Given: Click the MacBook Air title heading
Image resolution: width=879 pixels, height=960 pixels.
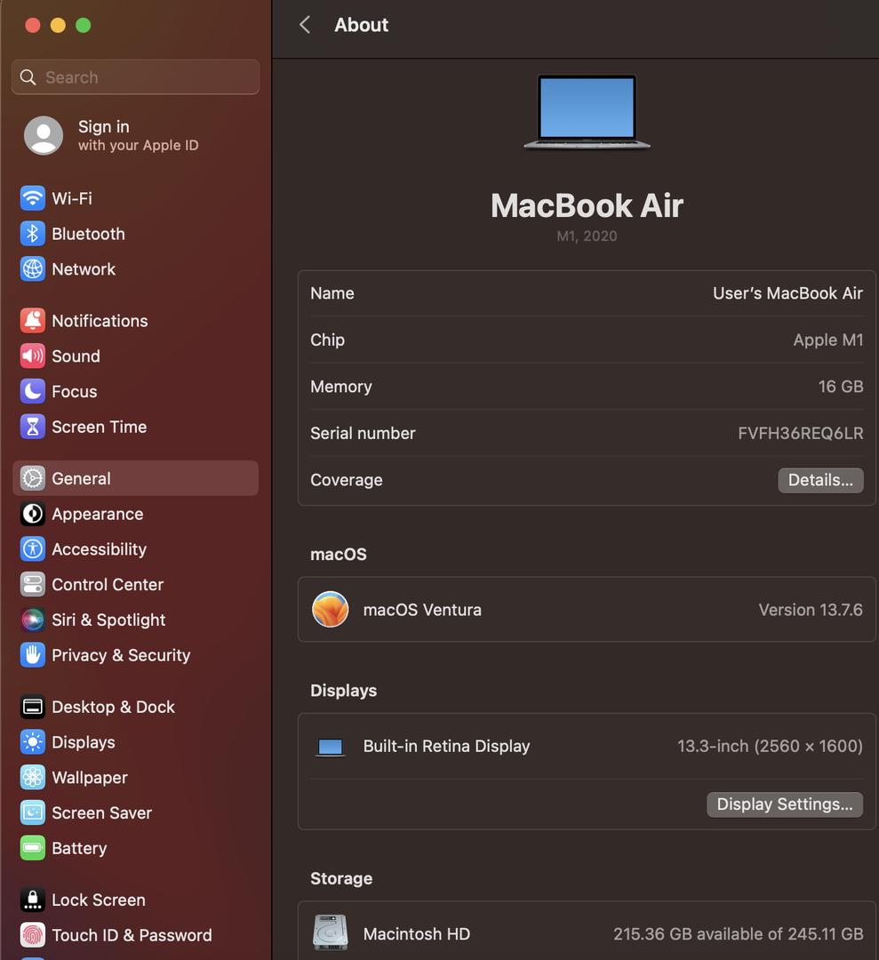Looking at the screenshot, I should click(587, 205).
